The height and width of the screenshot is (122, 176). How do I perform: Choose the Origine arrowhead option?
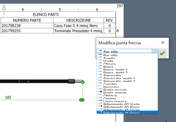[127, 98]
